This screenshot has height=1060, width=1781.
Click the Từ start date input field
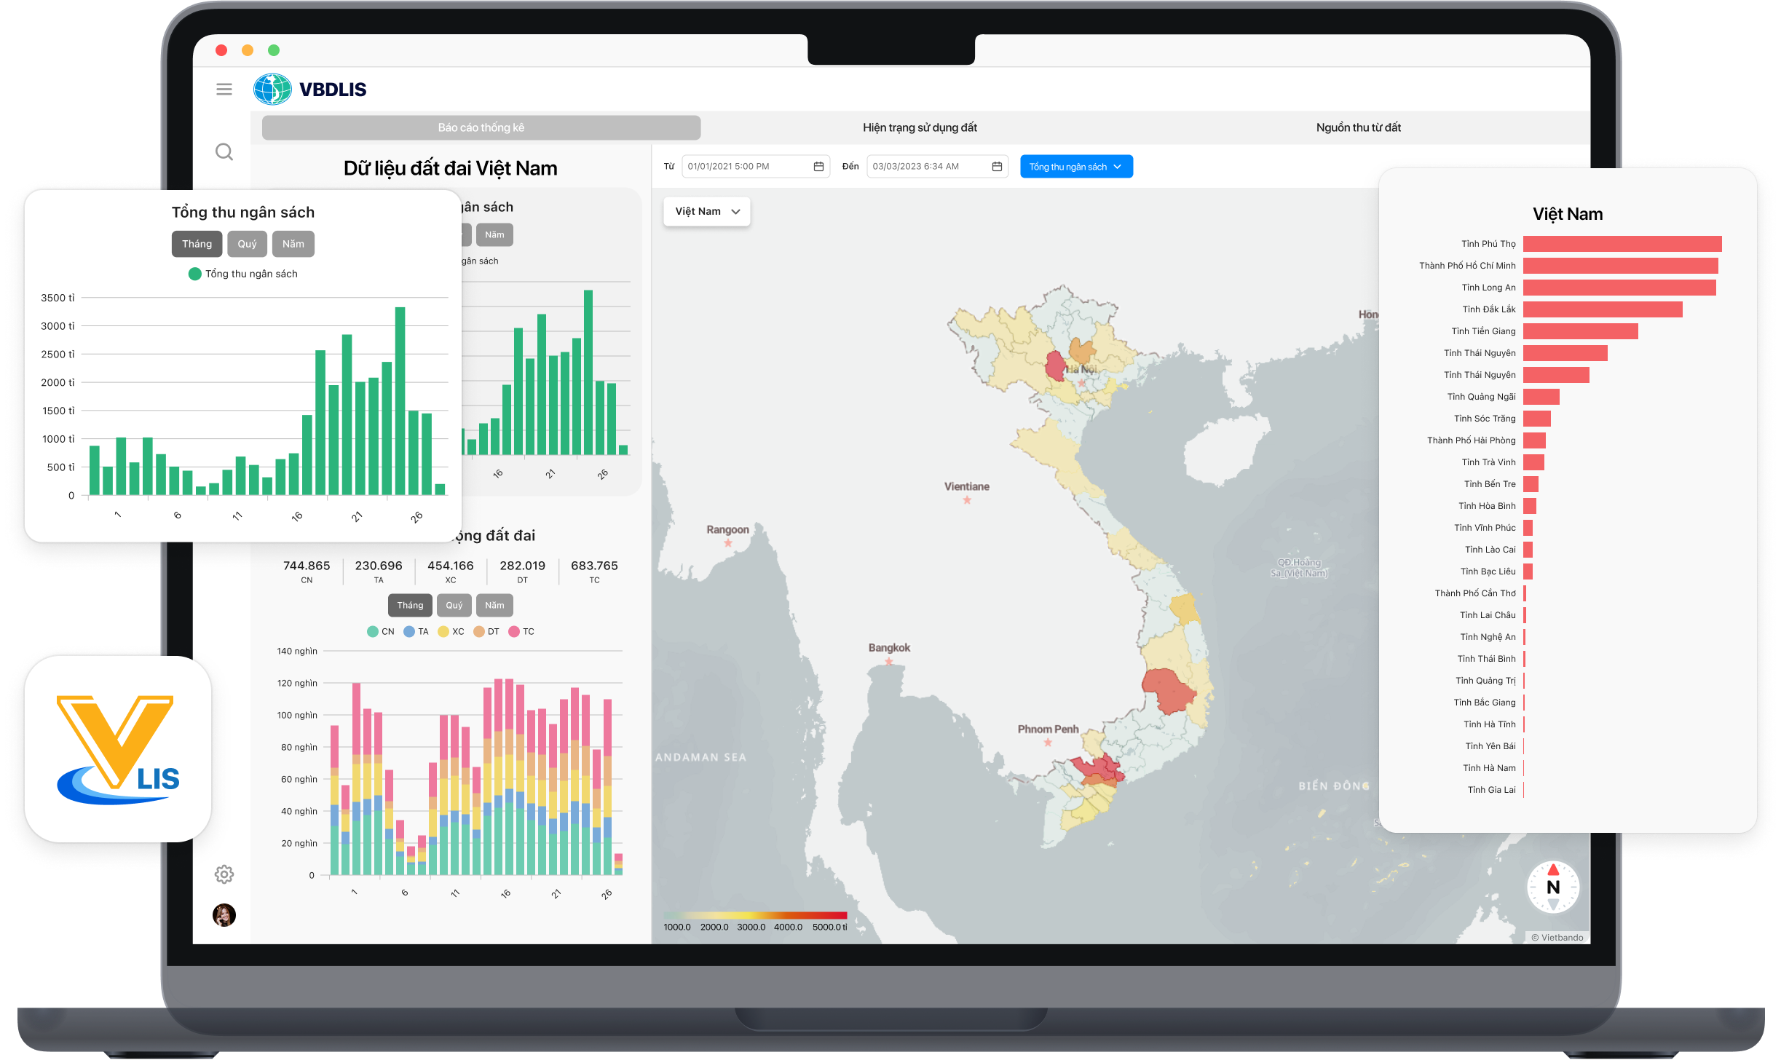pyautogui.click(x=746, y=167)
